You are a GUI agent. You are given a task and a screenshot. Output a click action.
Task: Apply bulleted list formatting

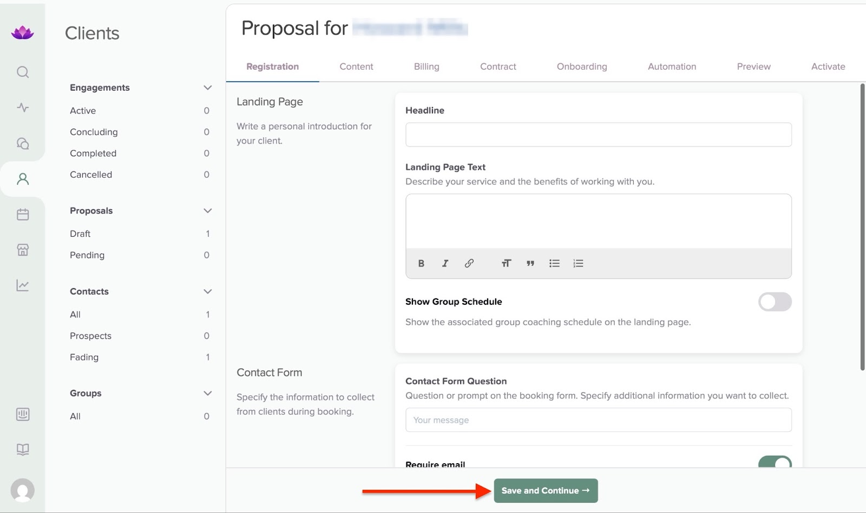[x=554, y=263]
